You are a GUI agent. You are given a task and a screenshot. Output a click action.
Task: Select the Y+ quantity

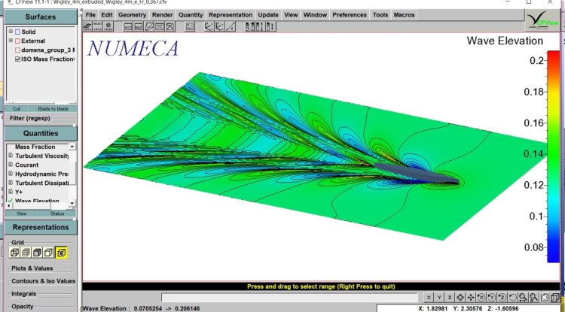tap(19, 192)
